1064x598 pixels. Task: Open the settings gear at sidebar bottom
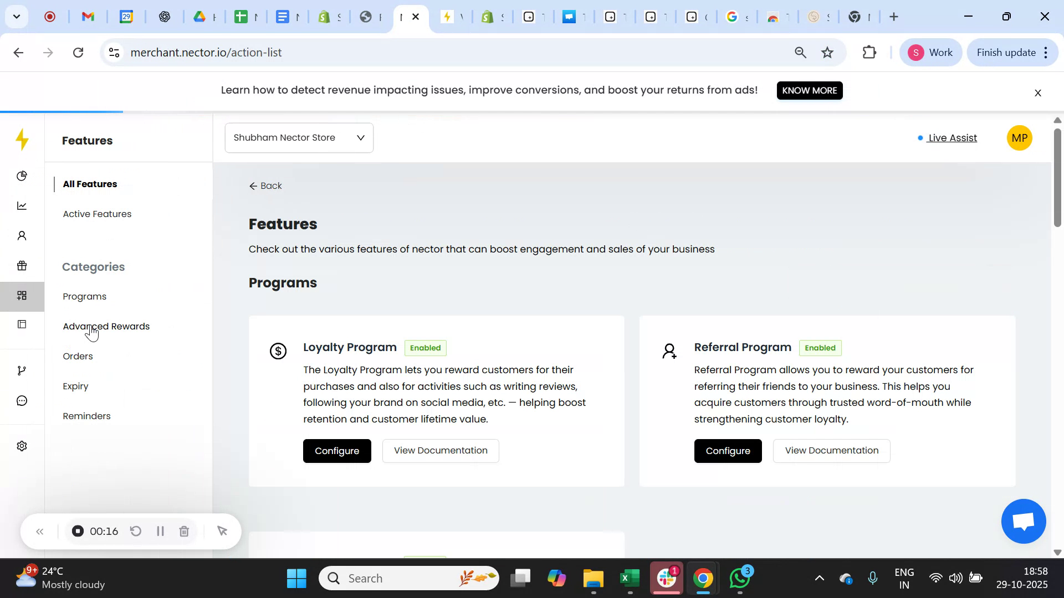pyautogui.click(x=22, y=446)
